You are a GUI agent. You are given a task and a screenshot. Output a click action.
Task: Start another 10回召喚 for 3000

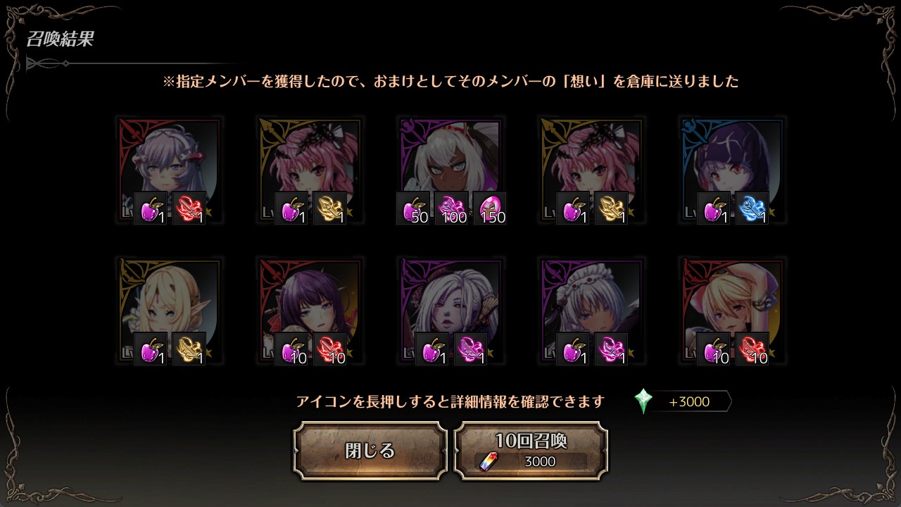531,451
